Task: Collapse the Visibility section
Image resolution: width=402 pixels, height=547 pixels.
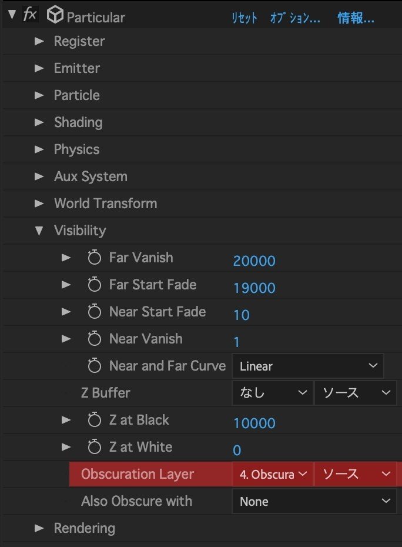Action: click(39, 231)
